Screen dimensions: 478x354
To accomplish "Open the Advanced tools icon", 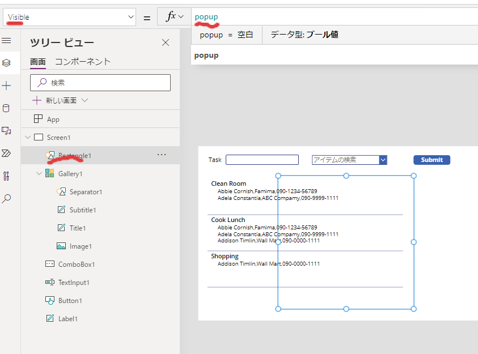I will coord(6,176).
